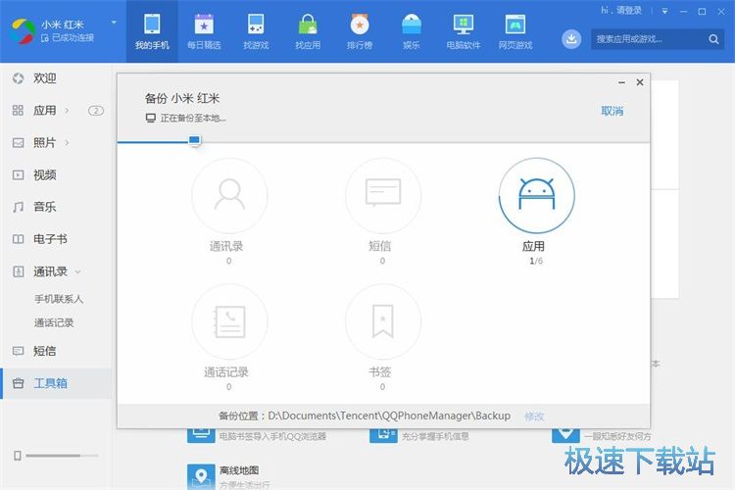
Task: Click the 正在备份至本地 status text
Action: 193,119
